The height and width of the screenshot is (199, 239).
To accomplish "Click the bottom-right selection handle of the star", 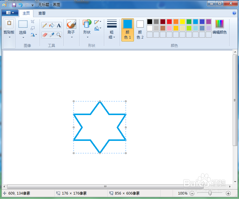I will click(x=126, y=153).
